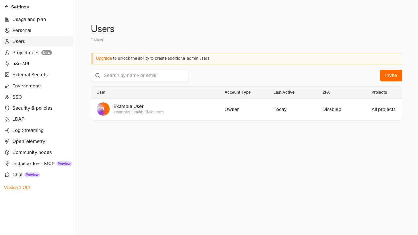Click the Invite button
The image size is (418, 235).
391,75
